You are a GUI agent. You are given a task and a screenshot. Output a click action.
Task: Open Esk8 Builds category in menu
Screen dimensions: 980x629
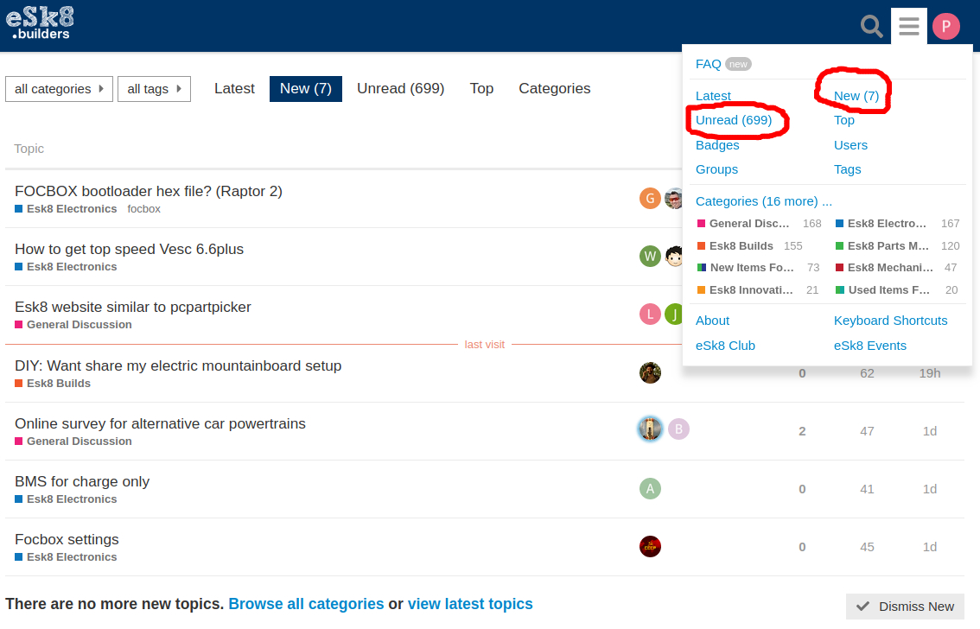735,246
